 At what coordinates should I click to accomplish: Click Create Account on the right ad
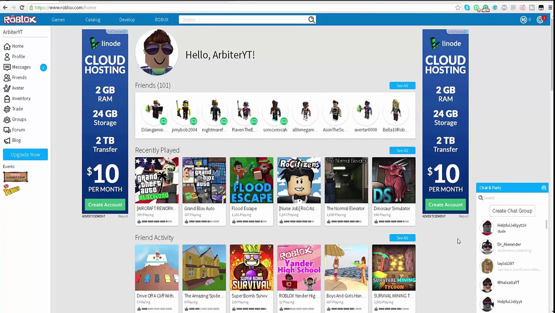(445, 205)
